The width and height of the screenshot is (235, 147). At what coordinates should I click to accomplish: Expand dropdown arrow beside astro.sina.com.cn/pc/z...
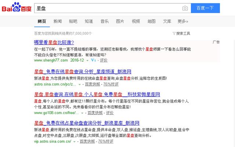point(80,84)
